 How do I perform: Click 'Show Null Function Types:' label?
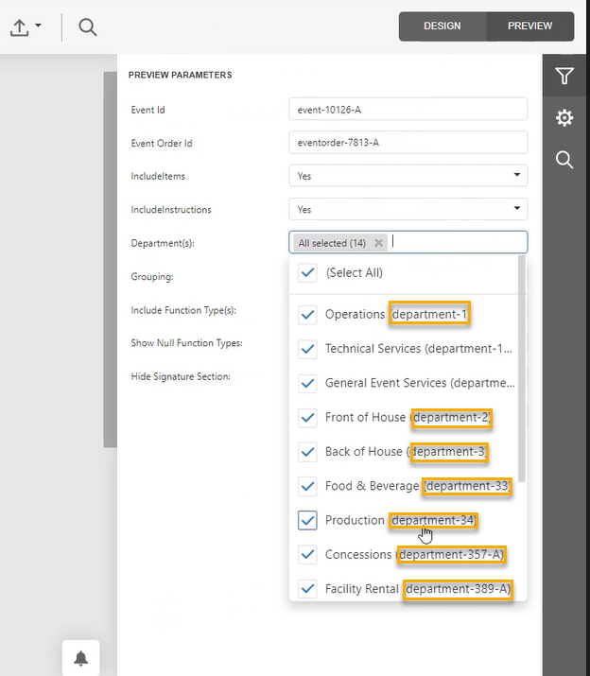click(x=187, y=343)
